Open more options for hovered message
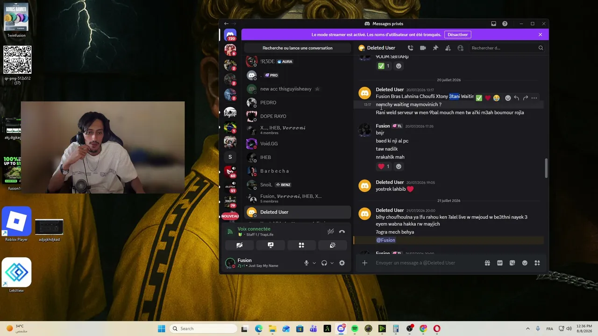The width and height of the screenshot is (598, 336). click(534, 98)
